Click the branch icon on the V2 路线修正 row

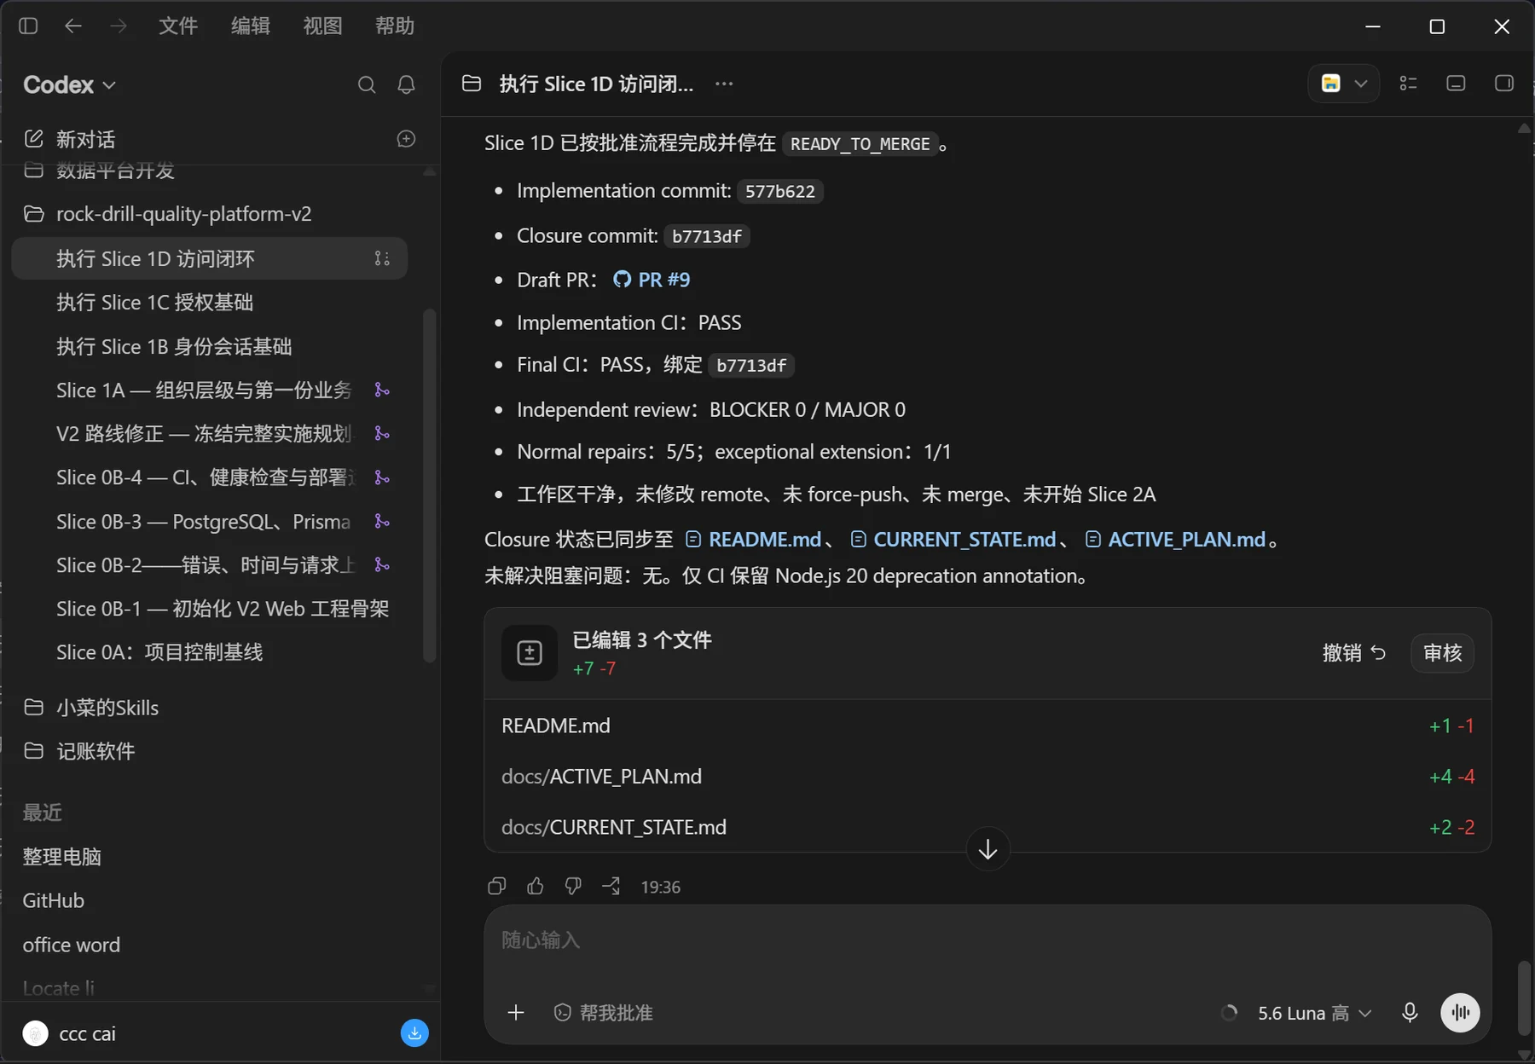[x=382, y=434]
